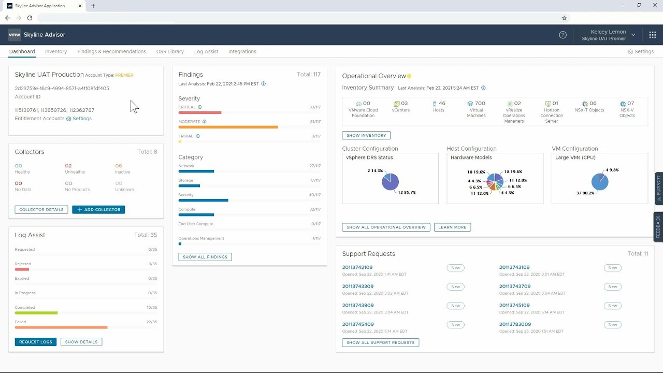Open Help via the question mark icon
Screen dimensions: 663x373
pyautogui.click(x=563, y=35)
